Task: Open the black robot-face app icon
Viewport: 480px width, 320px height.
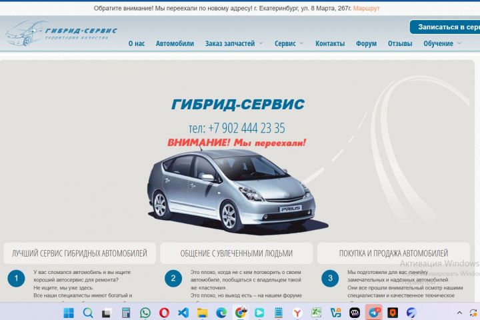Action: click(355, 313)
